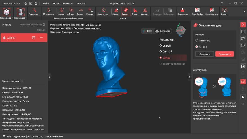Switch display to Нет цвета
This screenshot has height=139, width=247.
click(x=163, y=31)
